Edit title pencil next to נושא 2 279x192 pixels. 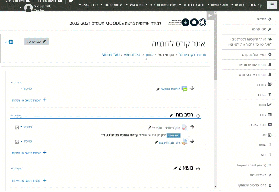(175, 168)
